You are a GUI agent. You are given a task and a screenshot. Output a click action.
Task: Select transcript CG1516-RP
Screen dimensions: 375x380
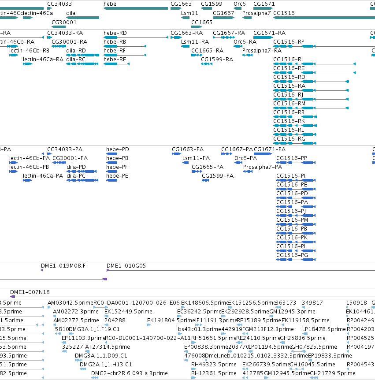[x=324, y=46]
